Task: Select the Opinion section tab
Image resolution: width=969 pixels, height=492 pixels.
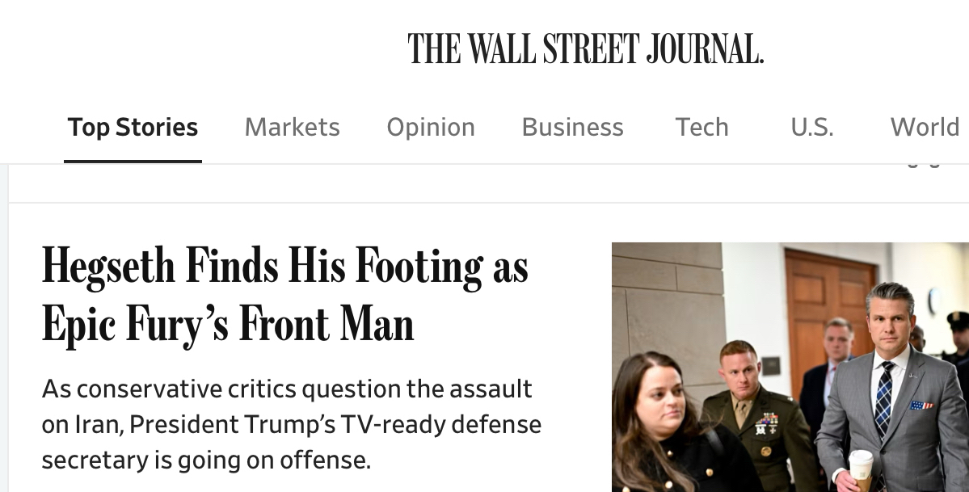Action: 430,127
